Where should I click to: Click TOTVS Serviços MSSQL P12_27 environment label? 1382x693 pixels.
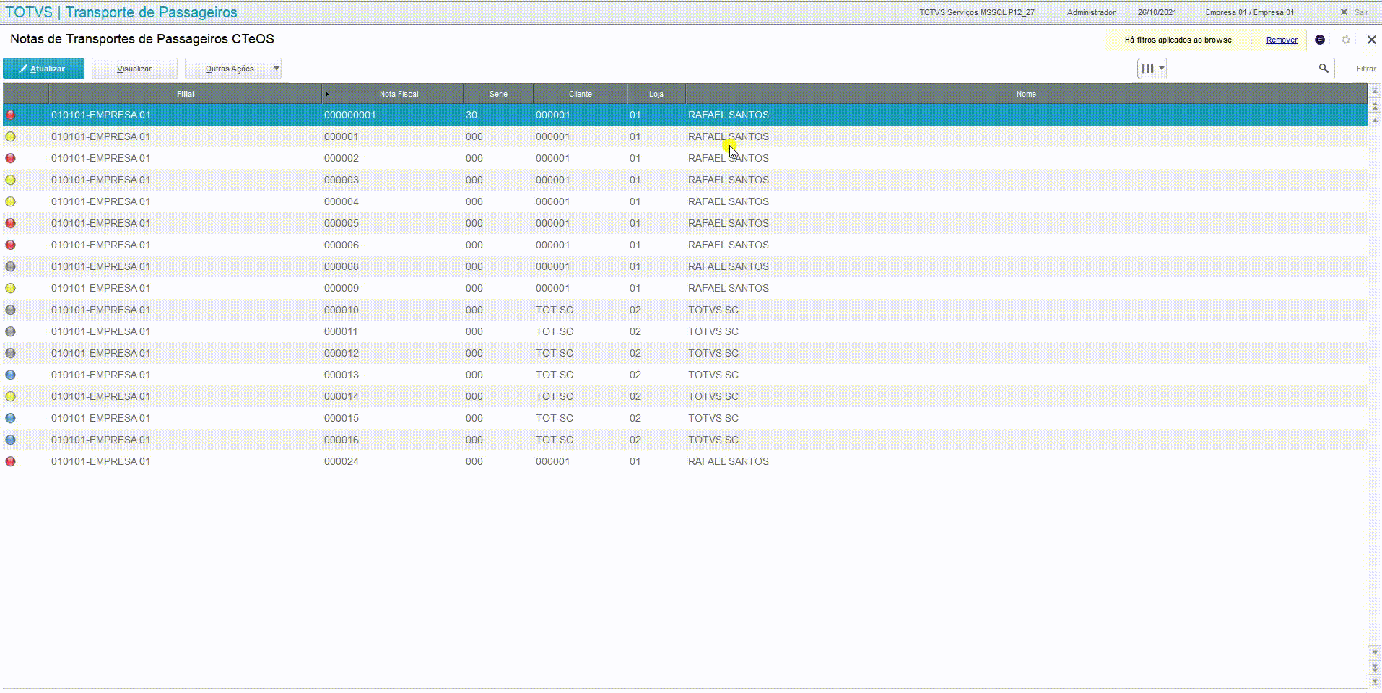tap(977, 12)
